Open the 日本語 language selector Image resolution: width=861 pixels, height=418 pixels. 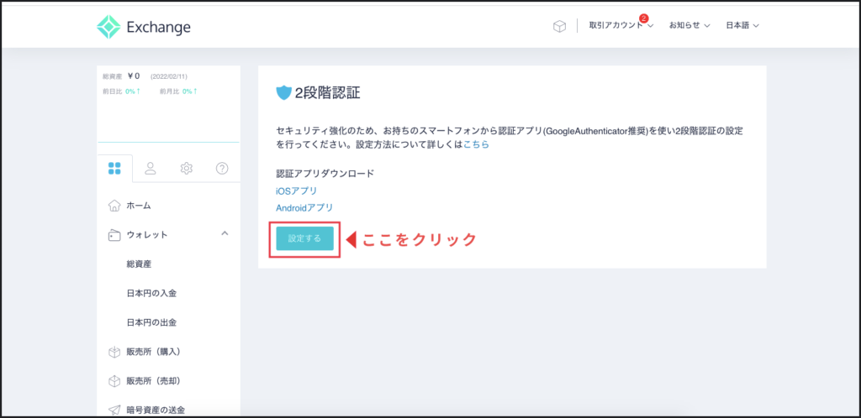click(742, 26)
